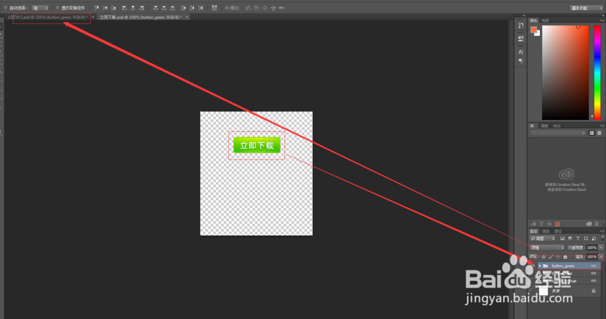Image resolution: width=606 pixels, height=319 pixels.
Task: Select the 3D slide mode icon
Action: point(274,8)
